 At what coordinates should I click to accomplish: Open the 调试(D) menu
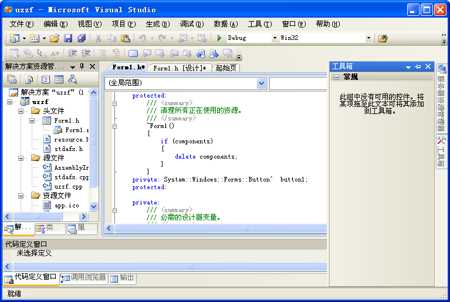[x=192, y=24]
